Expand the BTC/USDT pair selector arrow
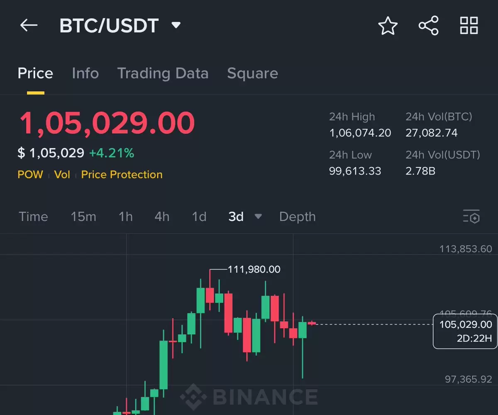 pos(176,26)
